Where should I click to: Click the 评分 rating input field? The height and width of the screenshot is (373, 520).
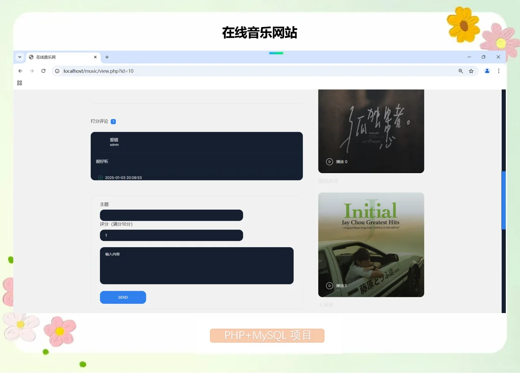[x=171, y=235]
